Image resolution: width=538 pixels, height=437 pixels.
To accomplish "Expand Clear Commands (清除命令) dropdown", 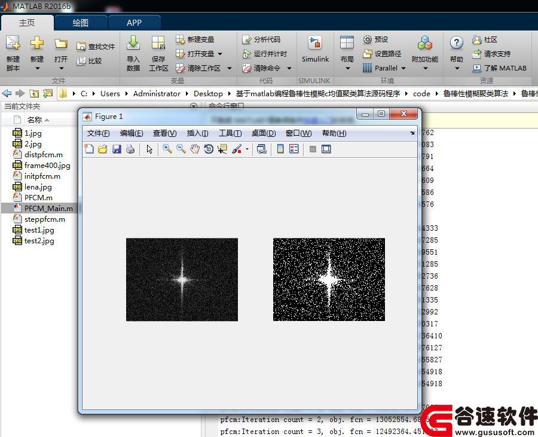I will click(289, 69).
